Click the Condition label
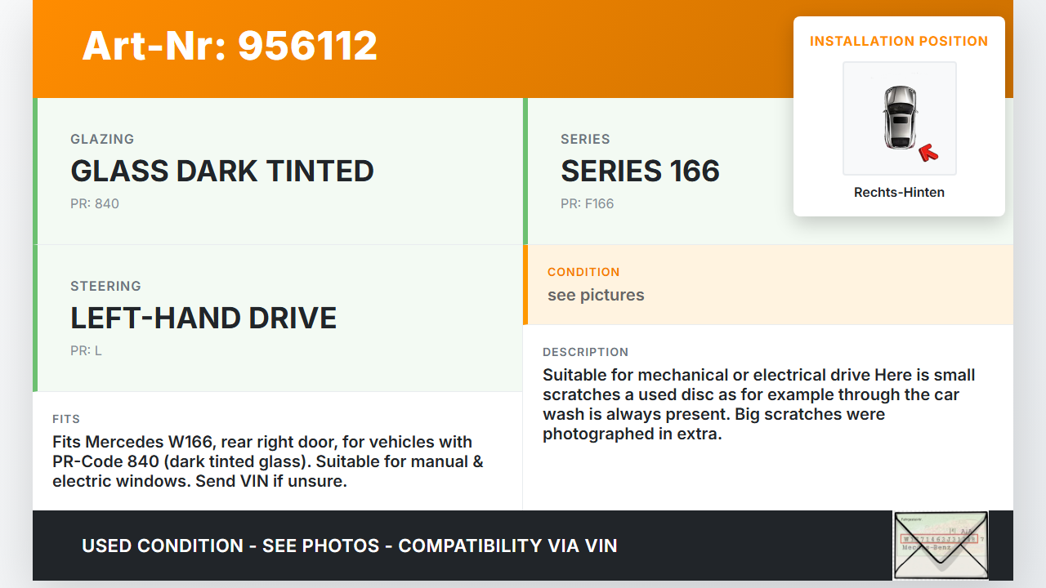The height and width of the screenshot is (588, 1046). tap(583, 272)
